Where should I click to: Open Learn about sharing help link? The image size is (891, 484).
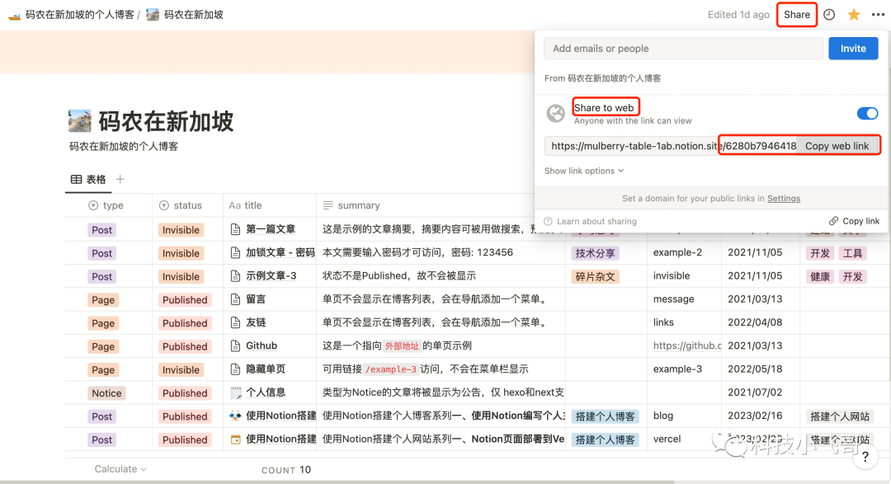tap(591, 221)
